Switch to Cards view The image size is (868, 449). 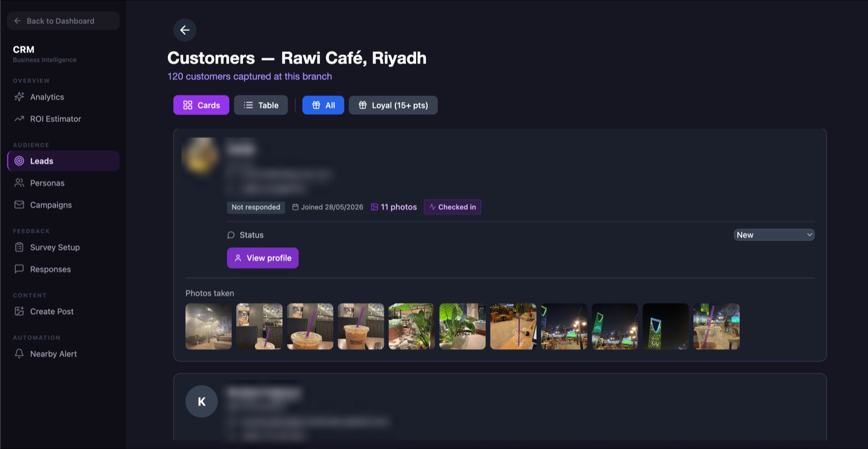pyautogui.click(x=201, y=105)
